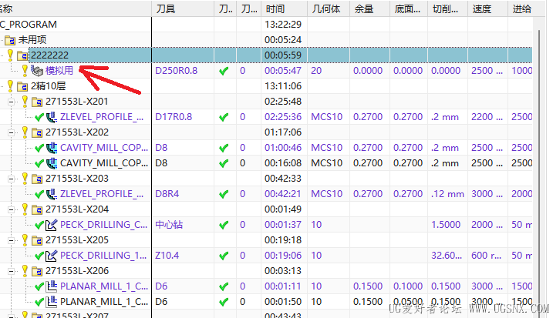Select the 2精10层 program group
The width and height of the screenshot is (553, 318).
pos(48,86)
